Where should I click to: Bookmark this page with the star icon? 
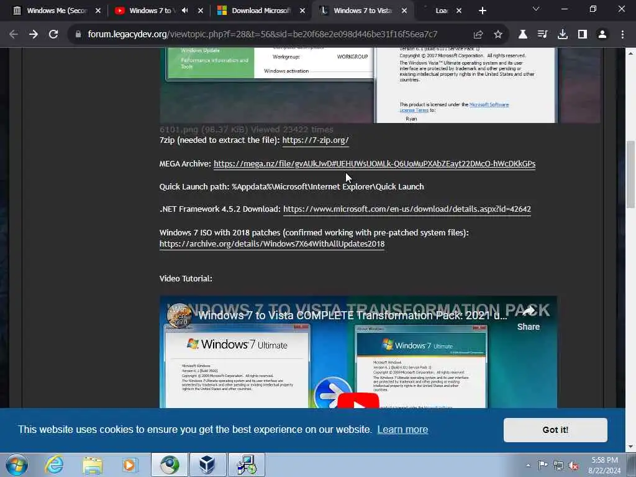pyautogui.click(x=498, y=35)
